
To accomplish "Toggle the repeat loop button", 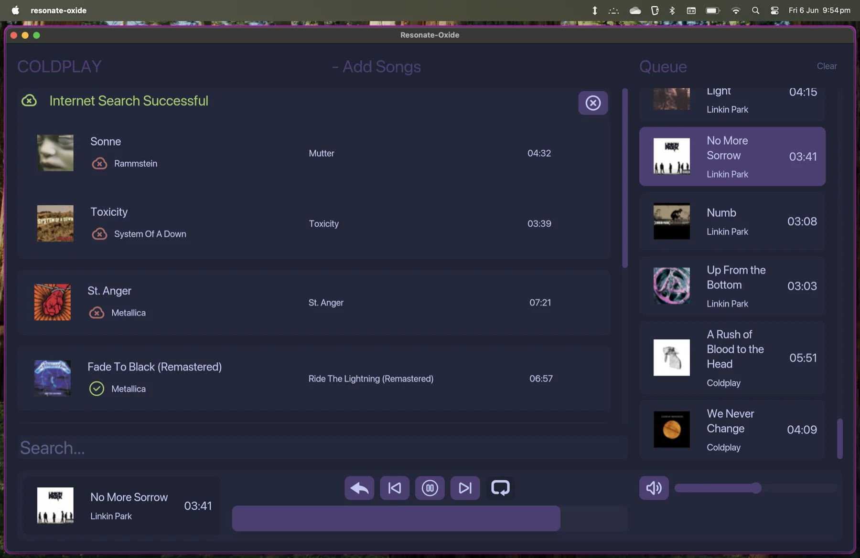I will [x=500, y=488].
